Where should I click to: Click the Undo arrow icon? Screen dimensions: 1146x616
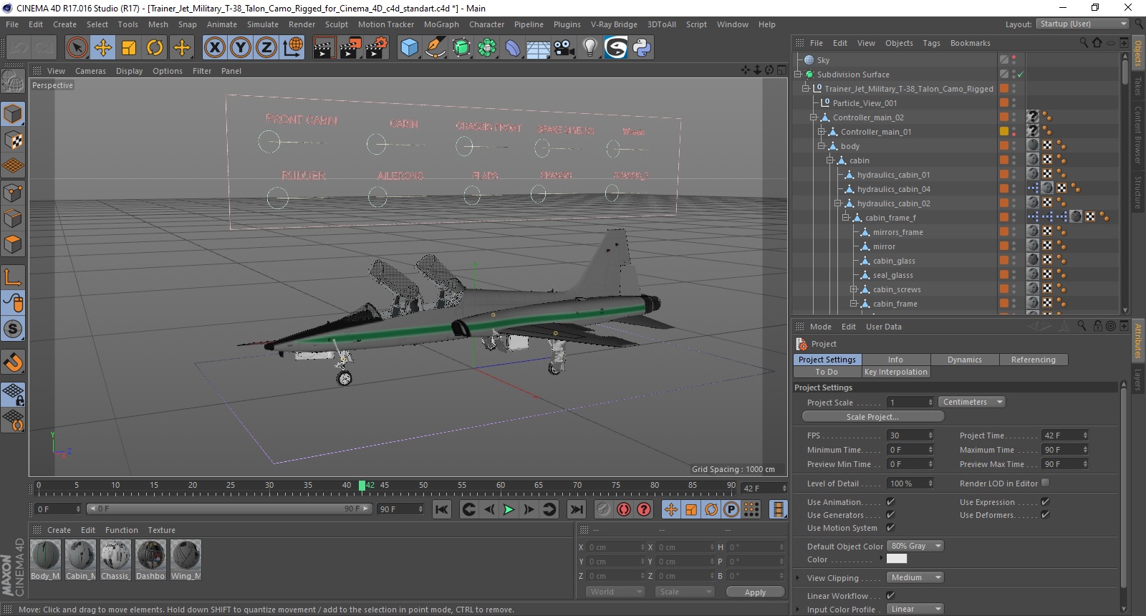(19, 48)
